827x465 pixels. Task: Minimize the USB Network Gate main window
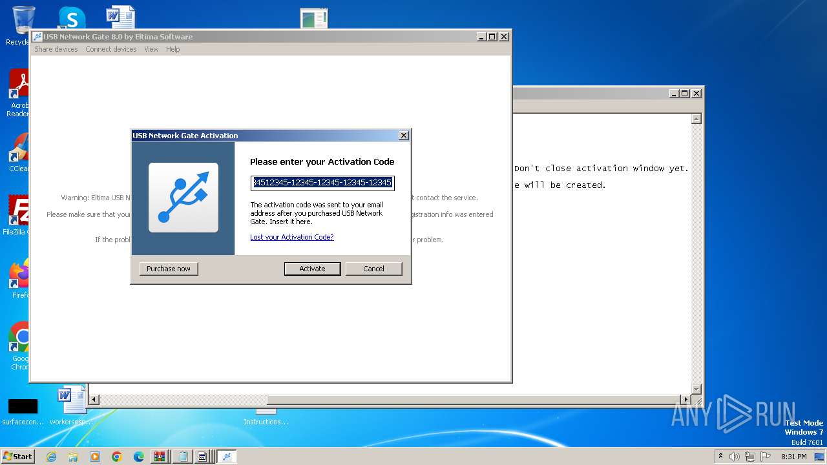click(x=481, y=37)
